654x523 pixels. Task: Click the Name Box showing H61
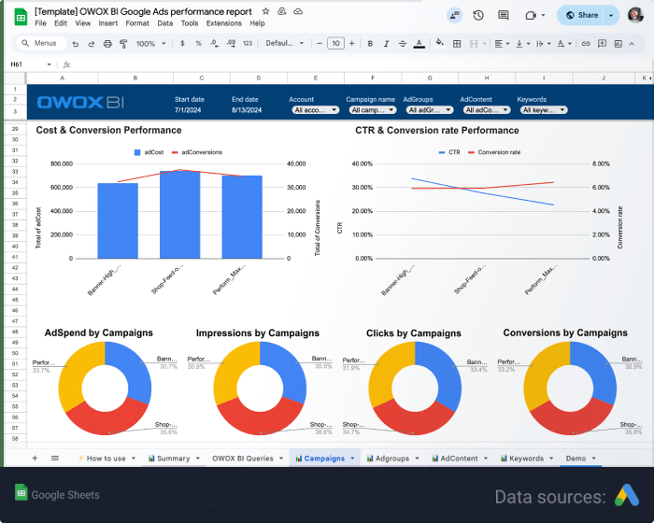click(31, 64)
